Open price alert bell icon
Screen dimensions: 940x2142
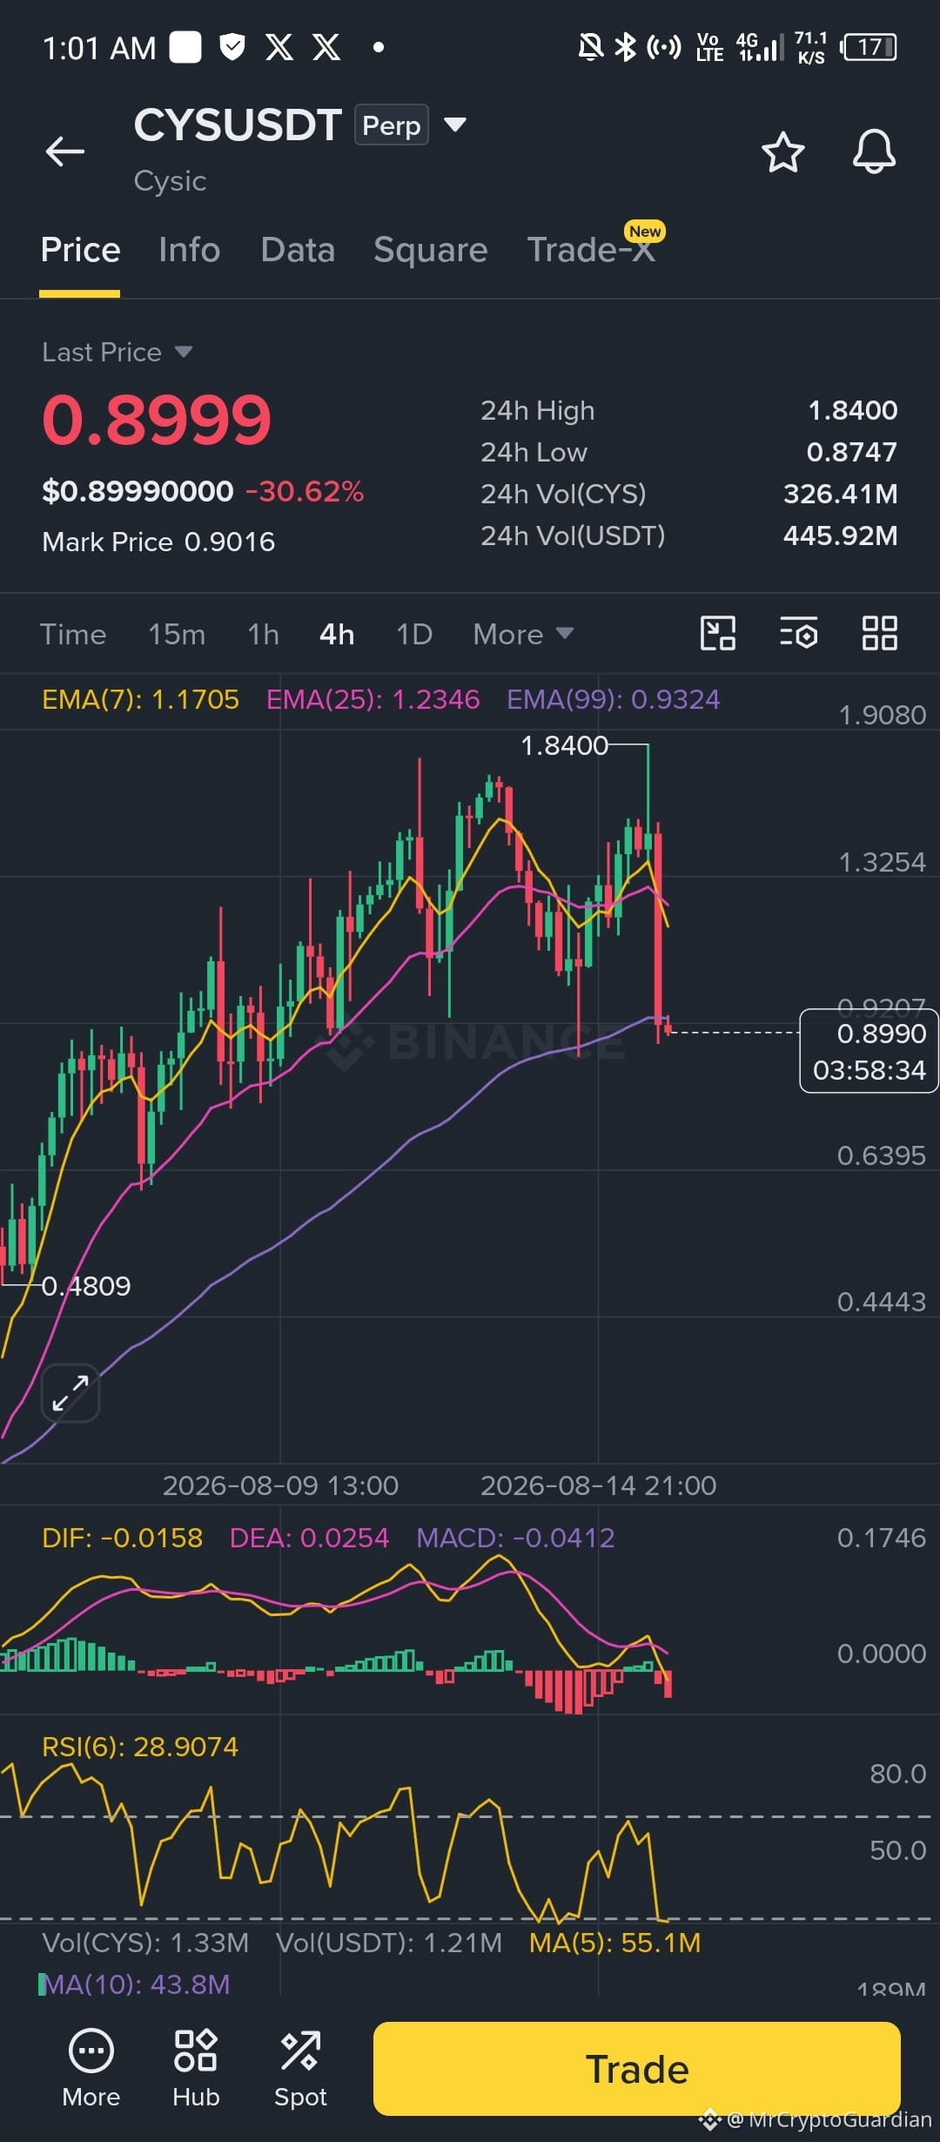click(874, 152)
